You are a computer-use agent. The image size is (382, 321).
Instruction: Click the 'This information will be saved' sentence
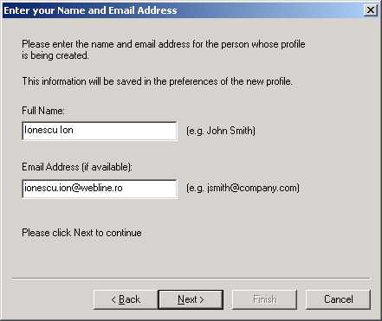point(158,81)
